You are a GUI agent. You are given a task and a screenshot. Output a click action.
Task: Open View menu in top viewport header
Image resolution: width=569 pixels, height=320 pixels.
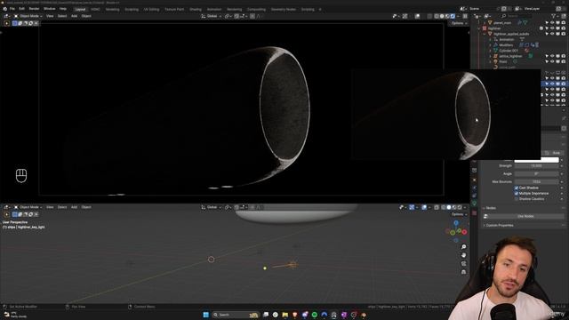click(50, 16)
